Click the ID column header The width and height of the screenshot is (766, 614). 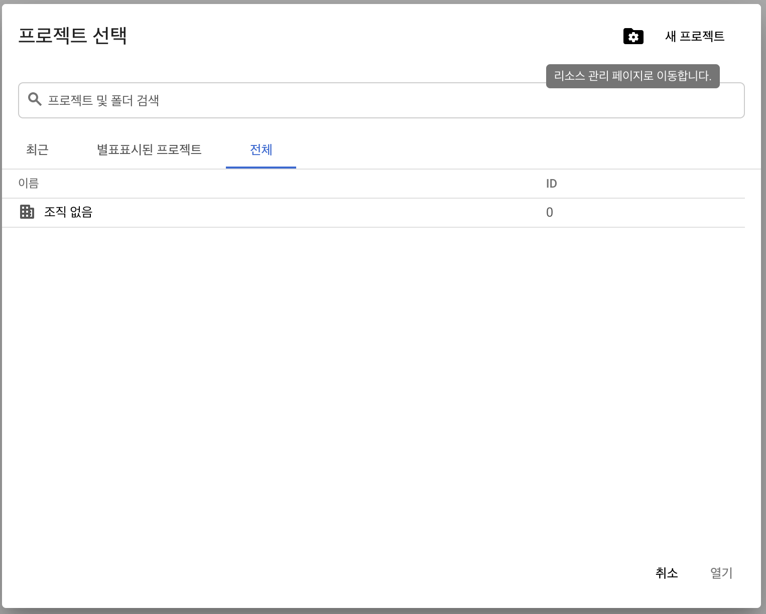pos(551,184)
